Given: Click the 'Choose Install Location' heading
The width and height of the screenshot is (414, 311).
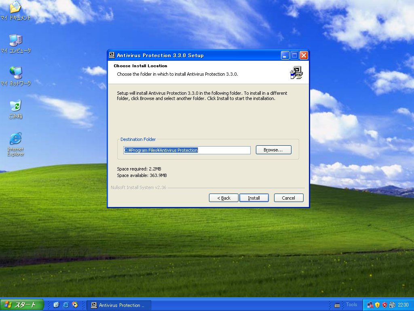Looking at the screenshot, I should (140, 66).
